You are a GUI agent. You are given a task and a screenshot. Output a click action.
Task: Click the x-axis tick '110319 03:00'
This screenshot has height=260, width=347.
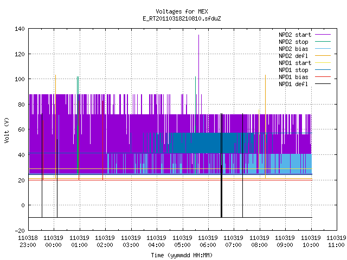[x=131, y=242]
